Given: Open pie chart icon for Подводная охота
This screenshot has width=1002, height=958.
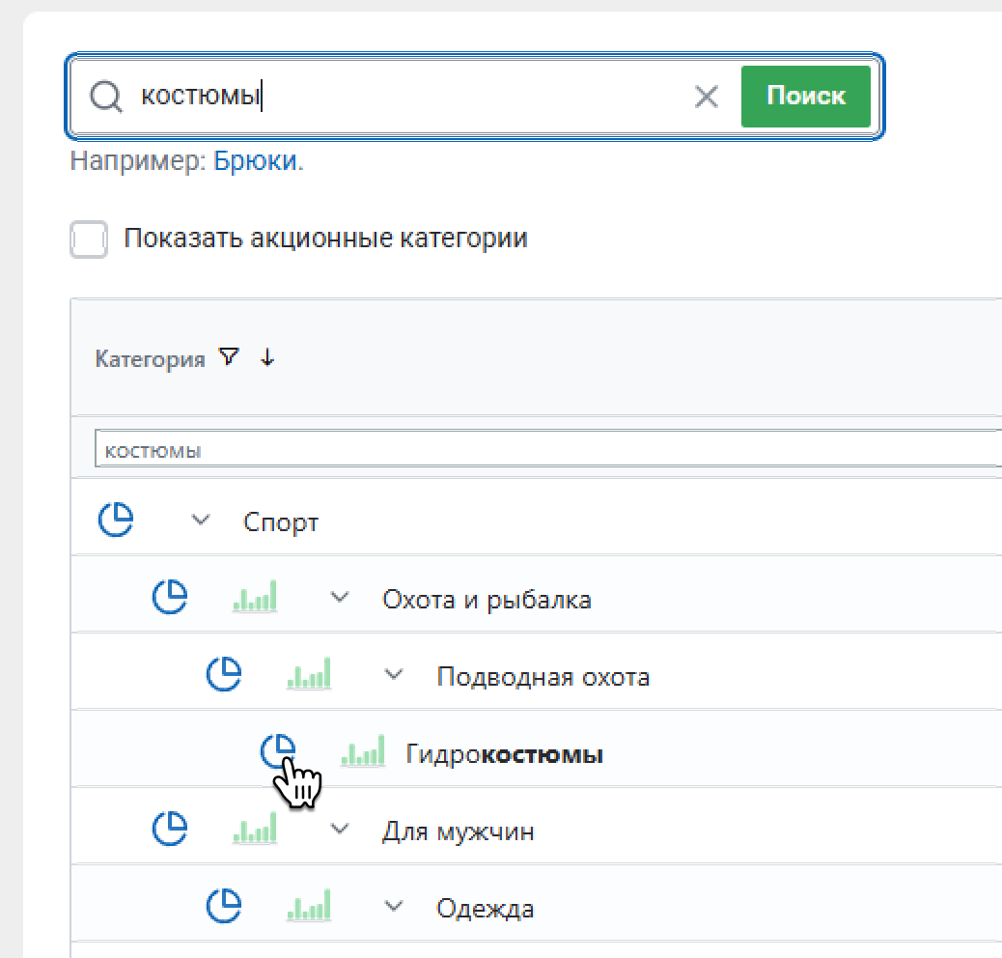Looking at the screenshot, I should coord(224,674).
